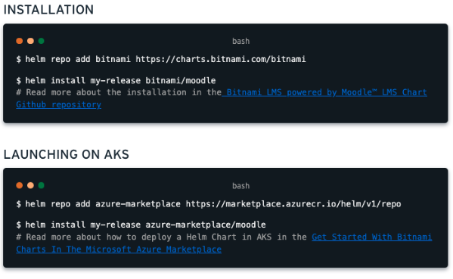Click the marketplace.azurecr.io URL text

click(x=293, y=204)
